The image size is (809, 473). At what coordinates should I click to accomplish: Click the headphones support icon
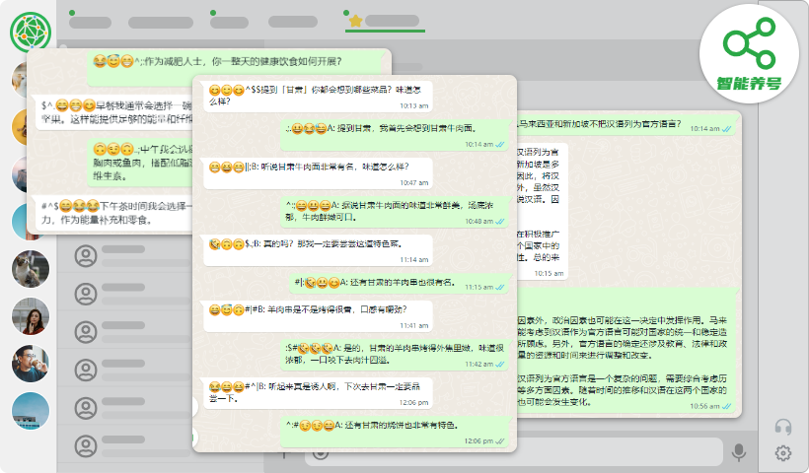784,427
